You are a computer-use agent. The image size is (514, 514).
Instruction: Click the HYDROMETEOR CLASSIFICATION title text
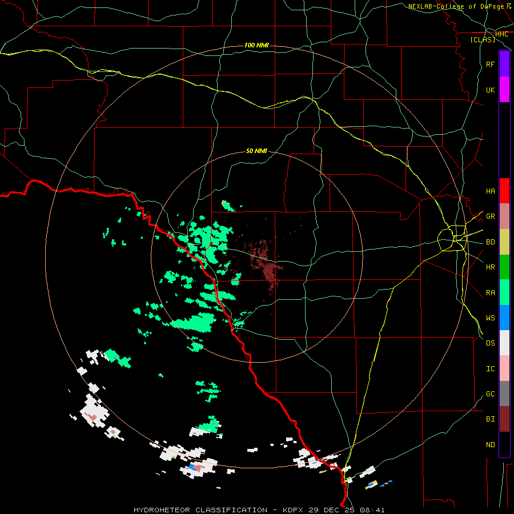click(x=200, y=510)
